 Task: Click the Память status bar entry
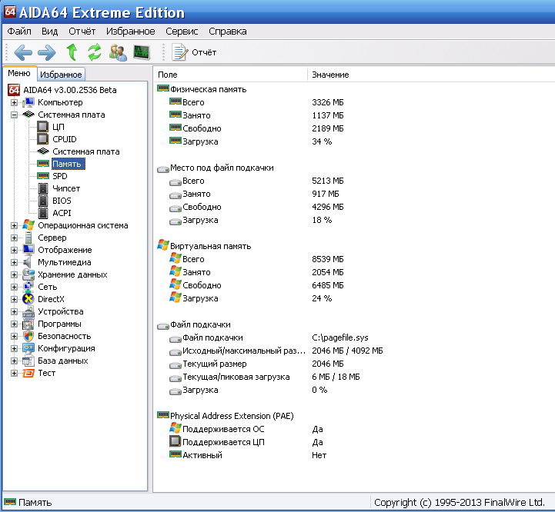(28, 503)
